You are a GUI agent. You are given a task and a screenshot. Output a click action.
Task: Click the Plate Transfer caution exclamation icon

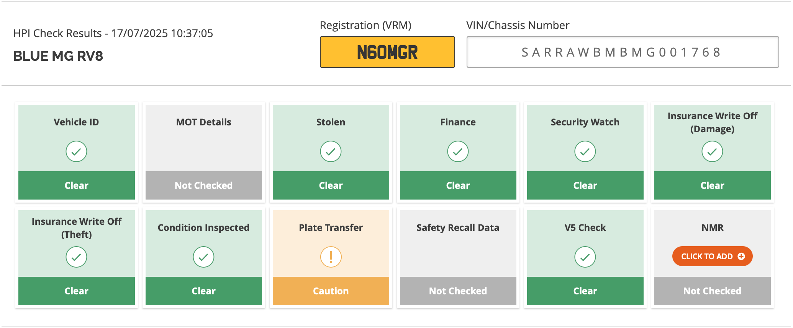331,257
